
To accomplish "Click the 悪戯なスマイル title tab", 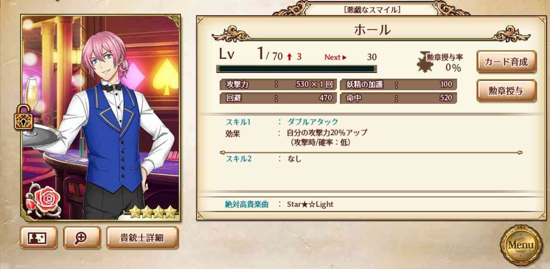I will pyautogui.click(x=372, y=9).
